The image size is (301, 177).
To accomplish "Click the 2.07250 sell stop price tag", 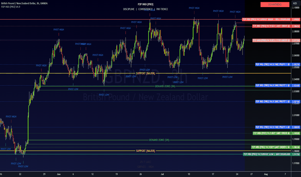I will 296,40.
